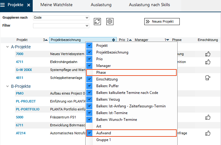The height and width of the screenshot is (145, 221).
Task: Open Auslastung nach Skills tab
Action: [x=149, y=5]
